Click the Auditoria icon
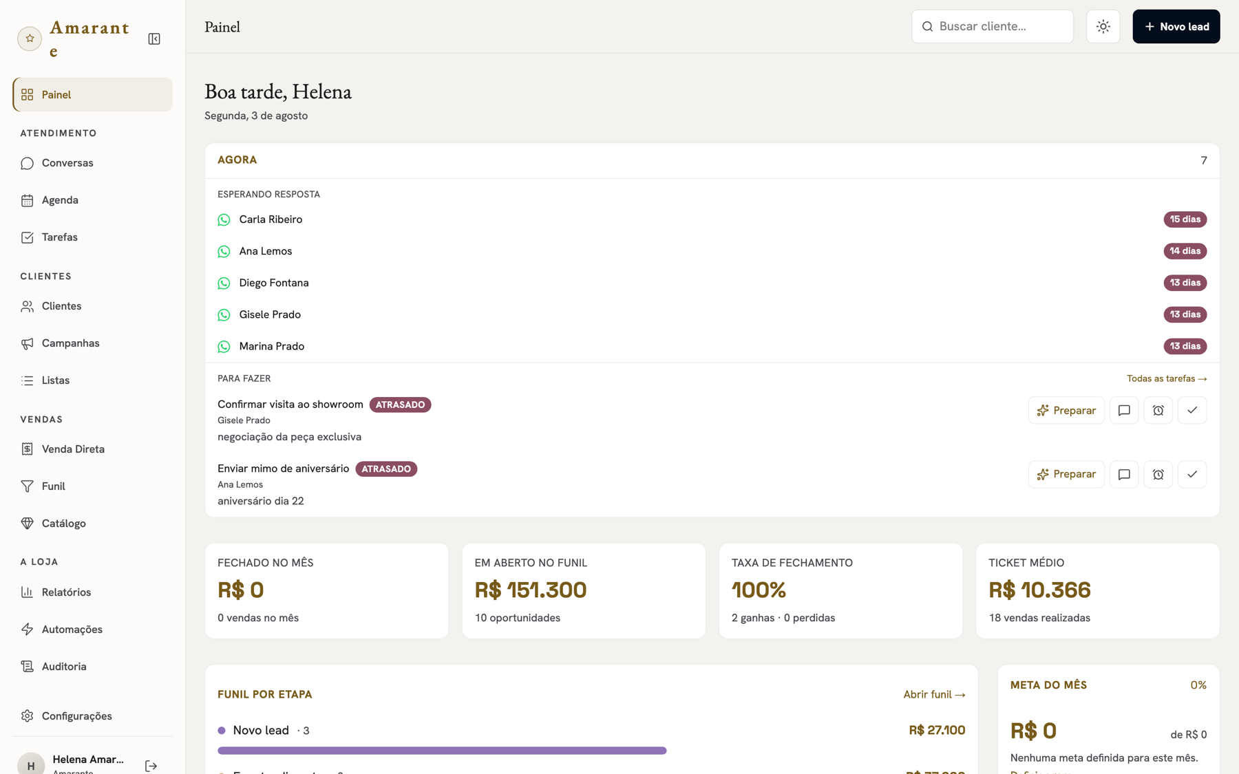This screenshot has height=774, width=1239. tap(28, 667)
